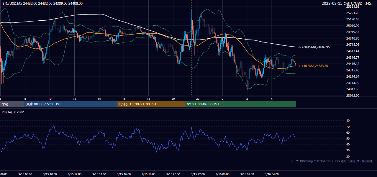Screen dimensions: 377x177
Task: Click price axis value 25221.28
Action: click(x=353, y=13)
